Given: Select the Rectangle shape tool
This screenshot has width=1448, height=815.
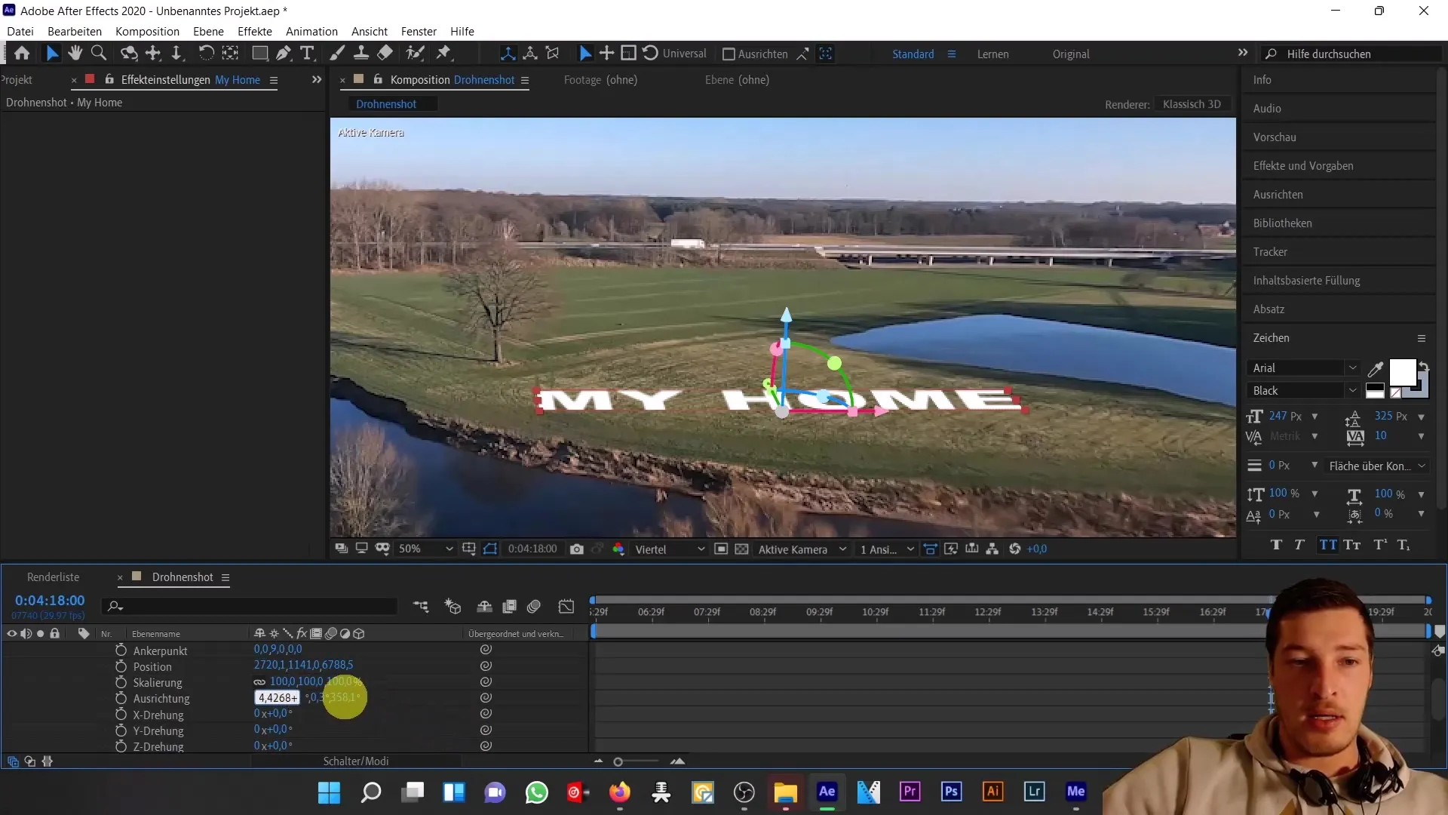Looking at the screenshot, I should click(259, 53).
